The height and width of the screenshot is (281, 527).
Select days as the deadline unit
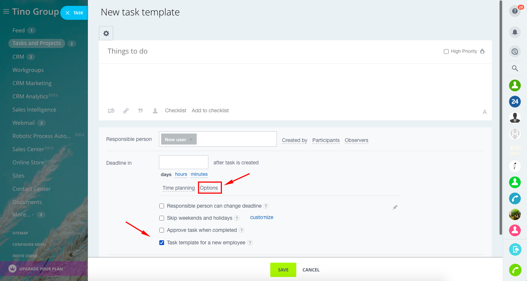[x=166, y=175]
